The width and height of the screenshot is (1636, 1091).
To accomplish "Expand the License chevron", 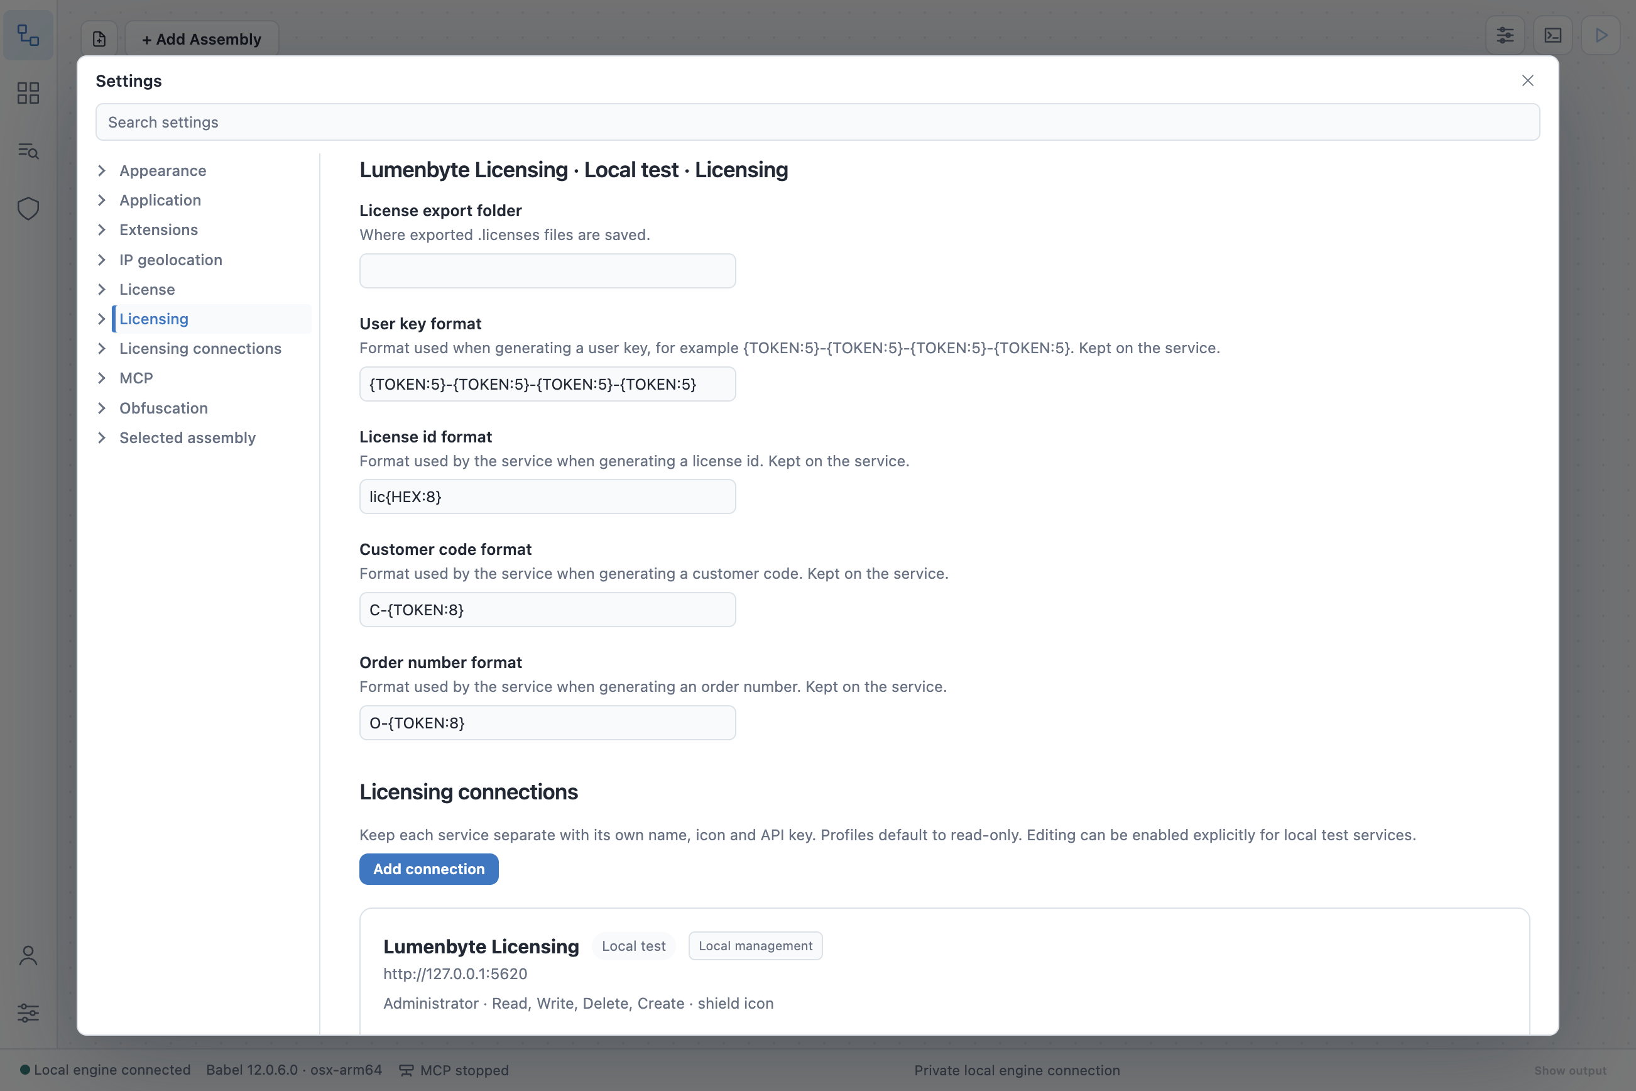I will [102, 290].
